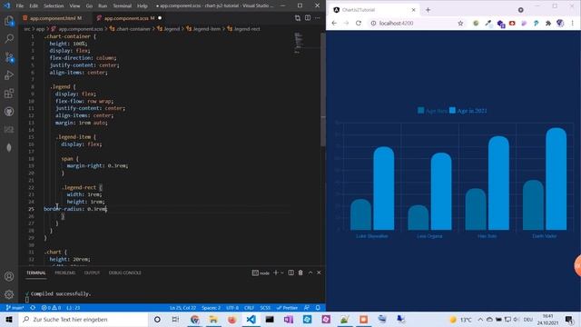Image resolution: width=581 pixels, height=327 pixels.
Task: Open Chrome extensions puzzle icon
Action: coord(548,23)
